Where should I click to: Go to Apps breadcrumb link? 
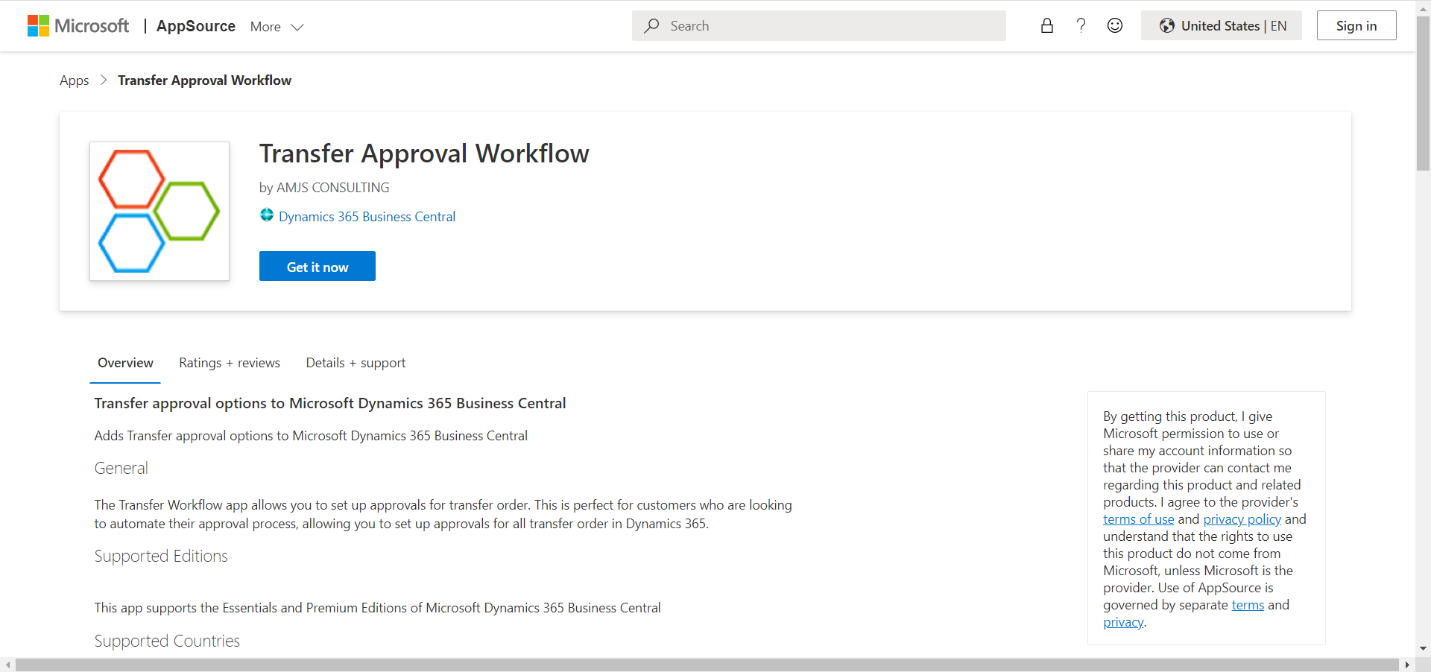pos(75,80)
